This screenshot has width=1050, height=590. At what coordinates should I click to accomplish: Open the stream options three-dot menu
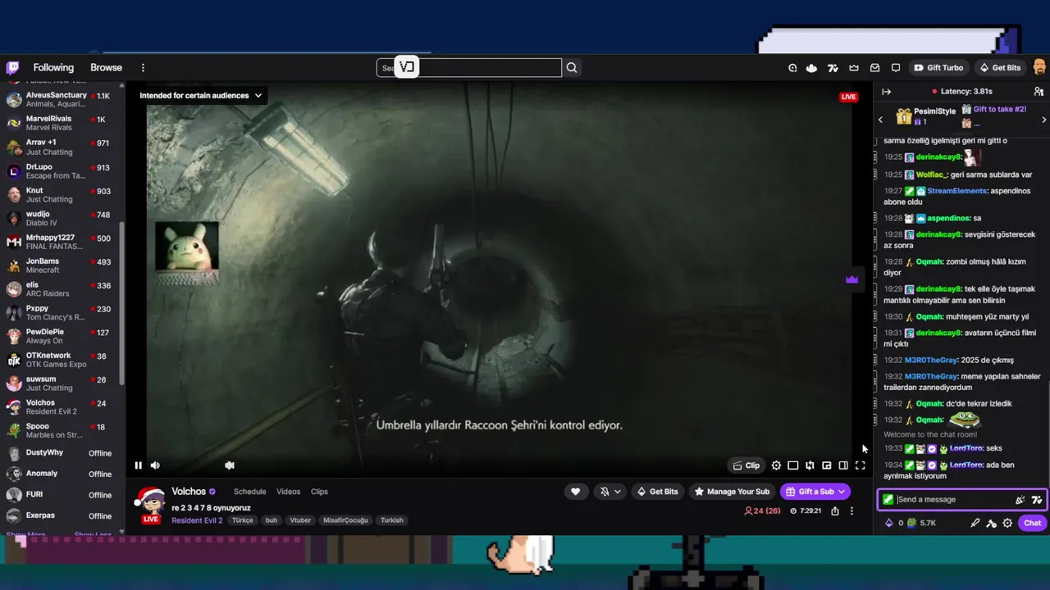851,511
